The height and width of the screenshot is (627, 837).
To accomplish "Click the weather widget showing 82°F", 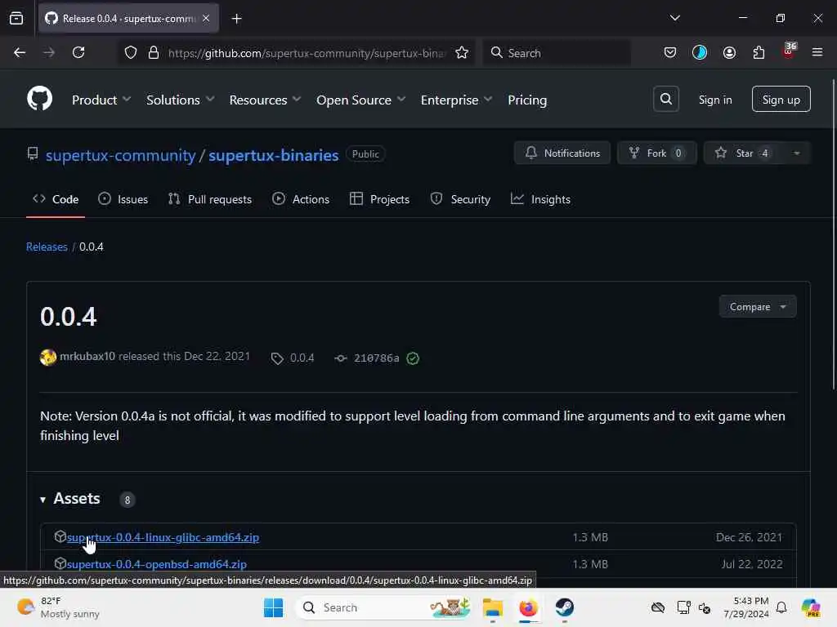I will coord(58,607).
